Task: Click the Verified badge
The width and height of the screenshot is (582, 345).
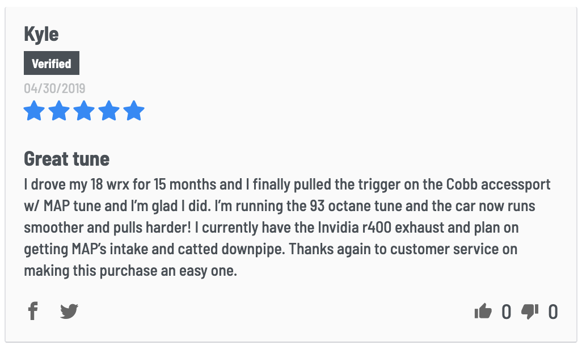Action: coord(52,63)
